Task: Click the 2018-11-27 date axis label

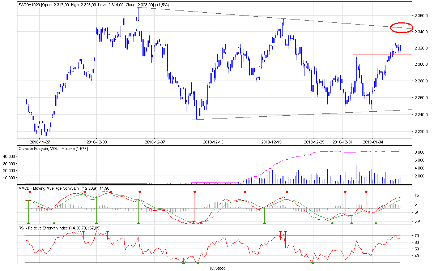Action: click(39, 142)
